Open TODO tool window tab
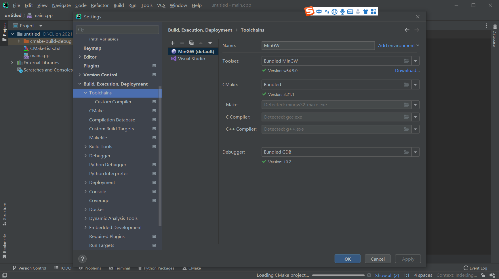The image size is (499, 279). [63, 268]
